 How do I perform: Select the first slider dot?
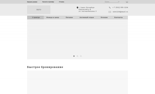[74, 56]
